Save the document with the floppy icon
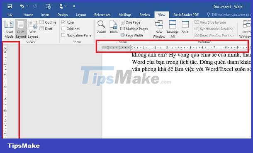The height and width of the screenshot is (153, 253). tap(10, 7)
